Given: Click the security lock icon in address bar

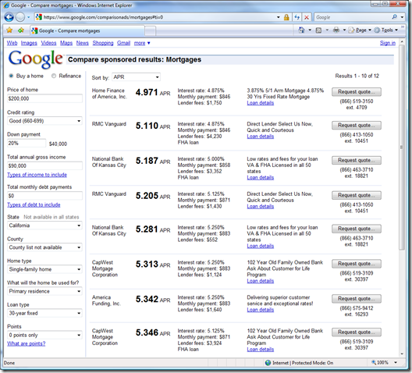Looking at the screenshot, I should point(286,17).
